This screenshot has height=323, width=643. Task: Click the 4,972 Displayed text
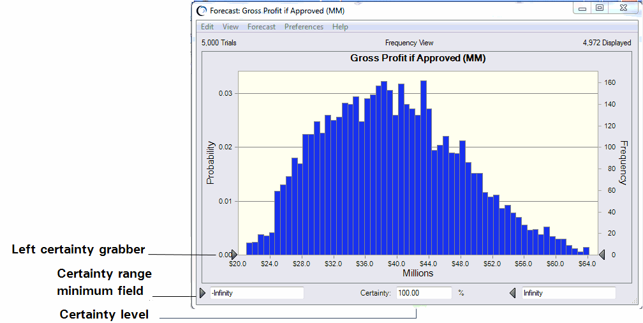pyautogui.click(x=607, y=43)
